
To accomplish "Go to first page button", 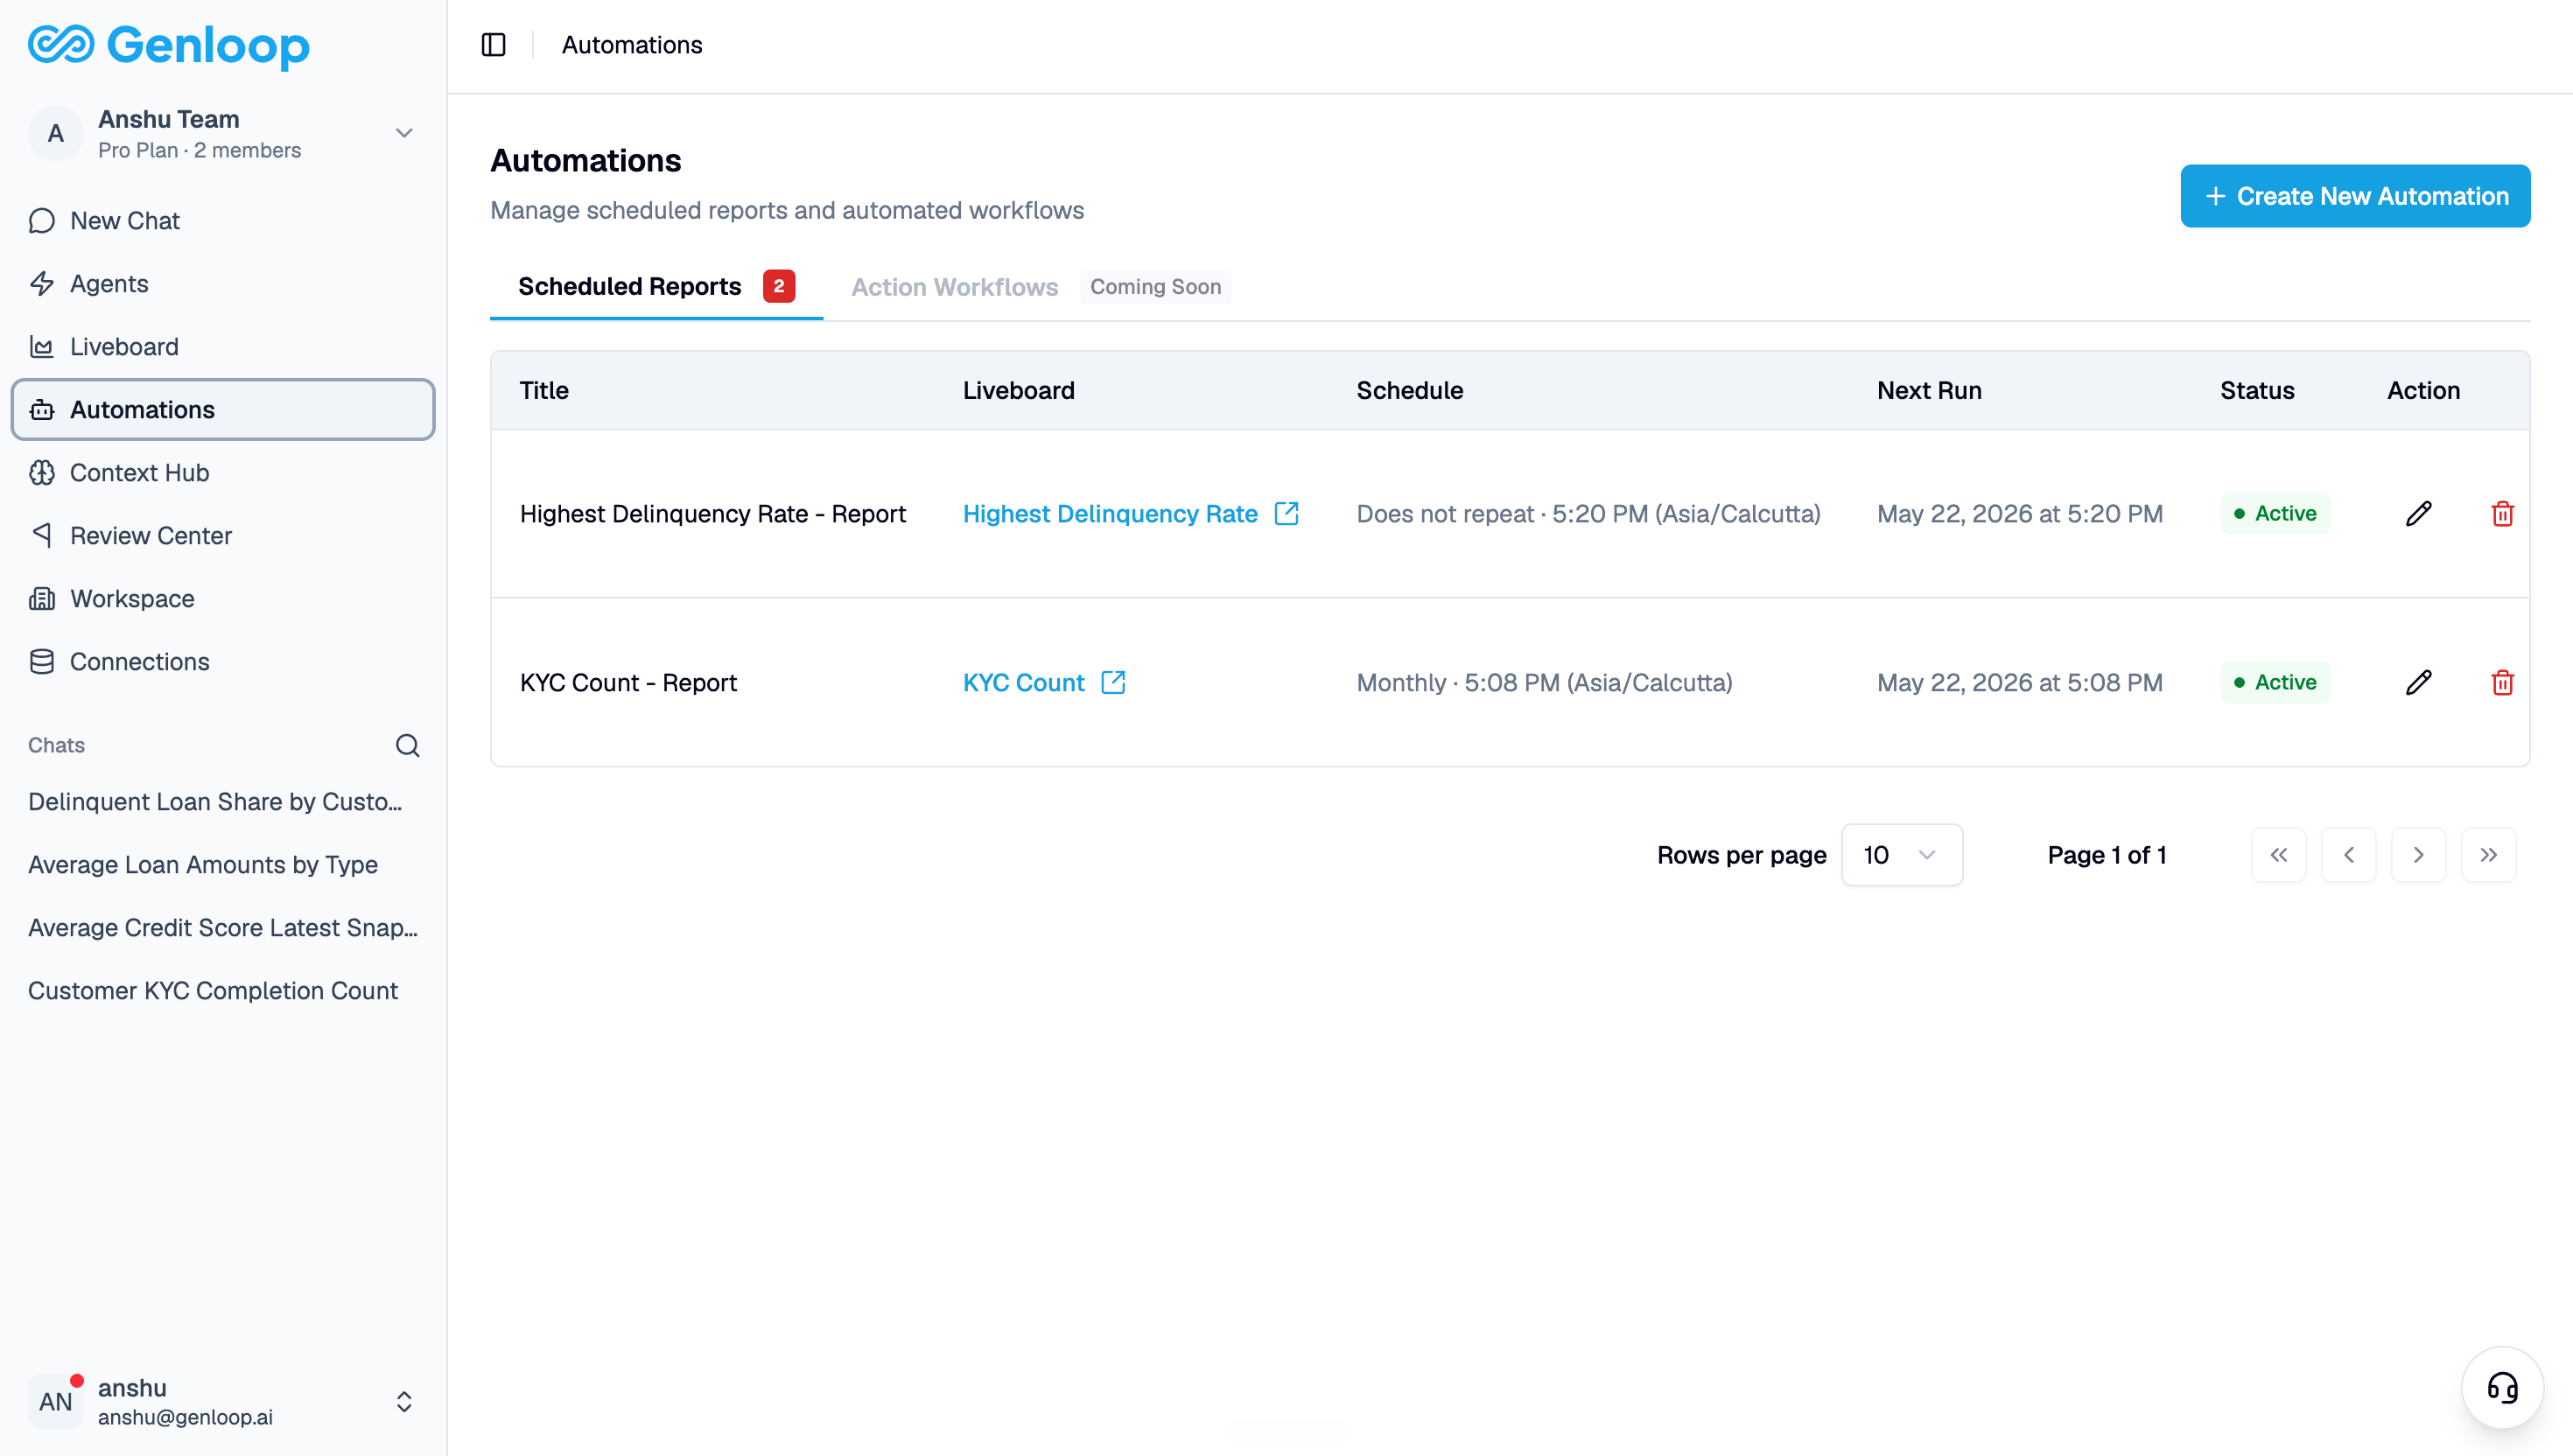I will (x=2278, y=855).
